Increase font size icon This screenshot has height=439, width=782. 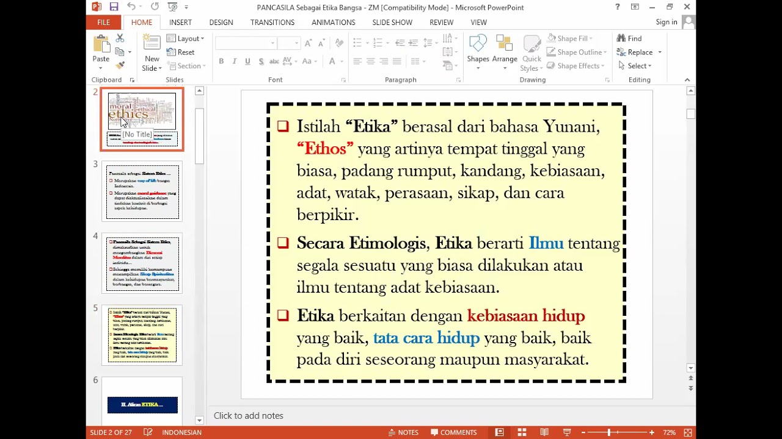click(x=308, y=43)
